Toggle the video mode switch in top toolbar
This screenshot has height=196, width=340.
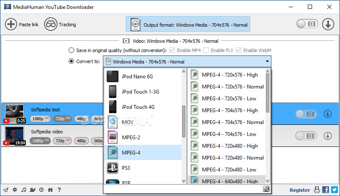(x=307, y=24)
